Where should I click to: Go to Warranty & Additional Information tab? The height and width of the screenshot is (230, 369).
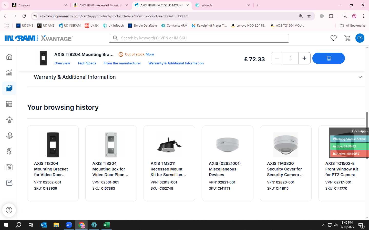(176, 63)
